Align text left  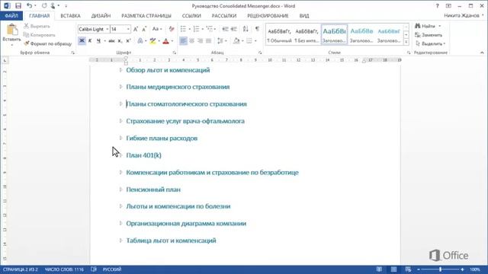[x=183, y=40]
